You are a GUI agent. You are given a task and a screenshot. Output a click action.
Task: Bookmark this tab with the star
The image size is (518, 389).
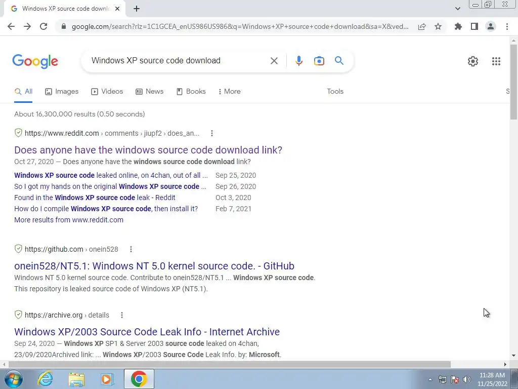[x=438, y=26]
